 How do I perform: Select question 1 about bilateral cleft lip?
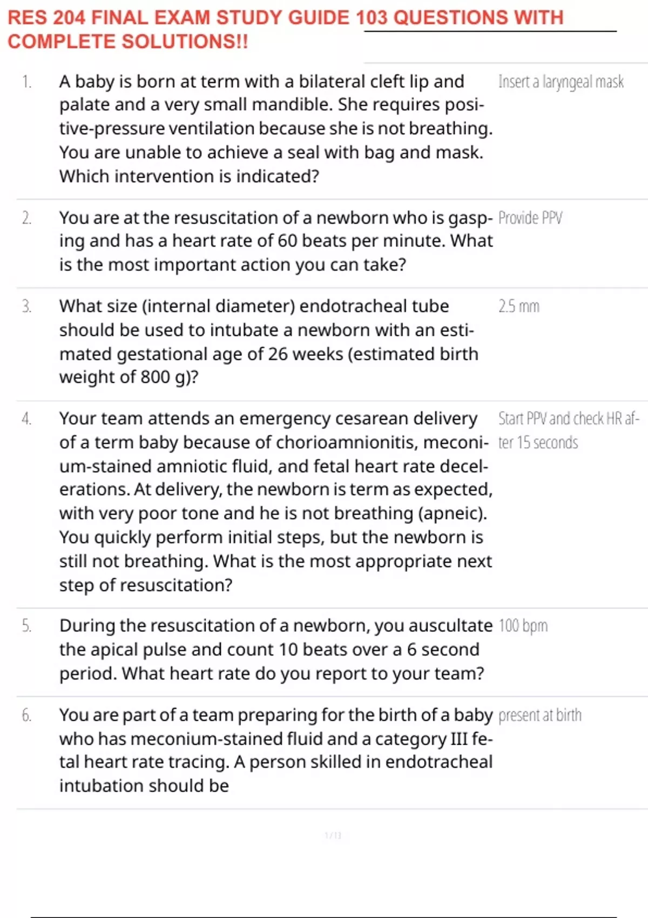click(276, 129)
